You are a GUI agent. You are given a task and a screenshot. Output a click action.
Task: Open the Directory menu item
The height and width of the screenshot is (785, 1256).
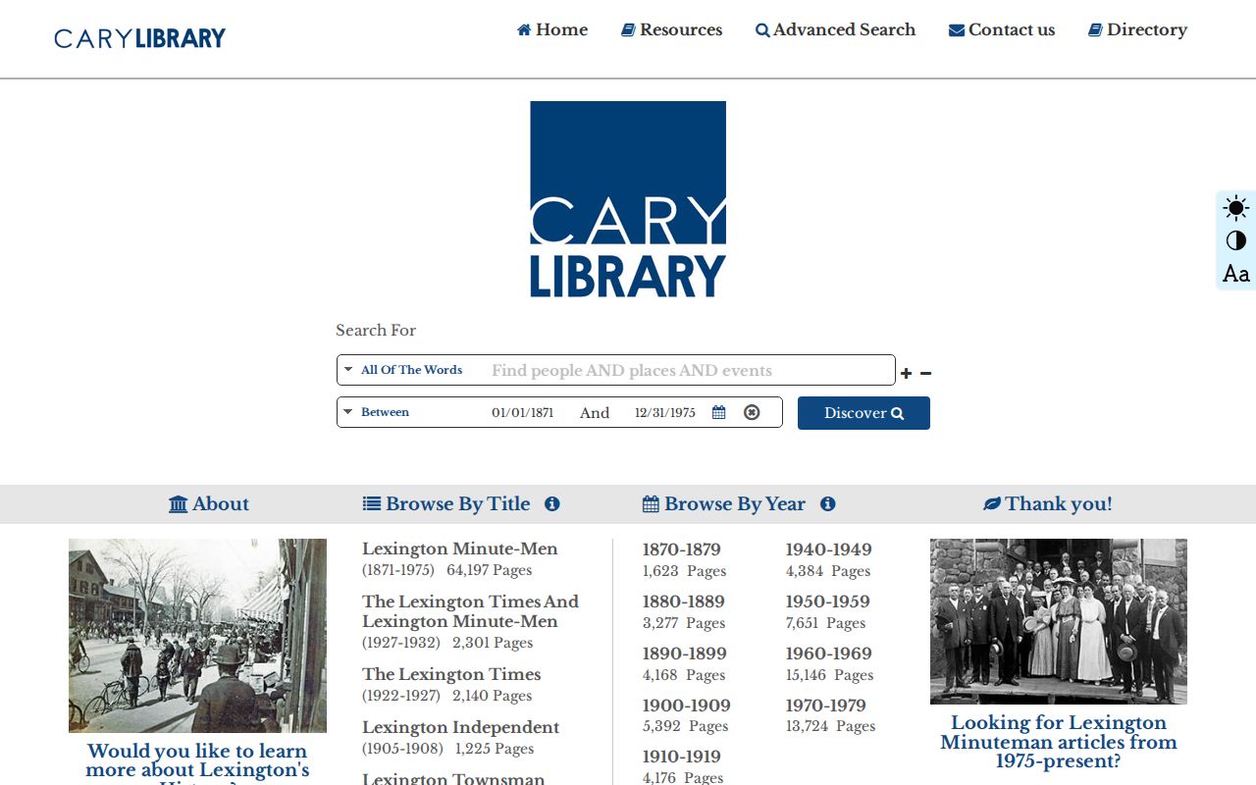tap(1137, 29)
